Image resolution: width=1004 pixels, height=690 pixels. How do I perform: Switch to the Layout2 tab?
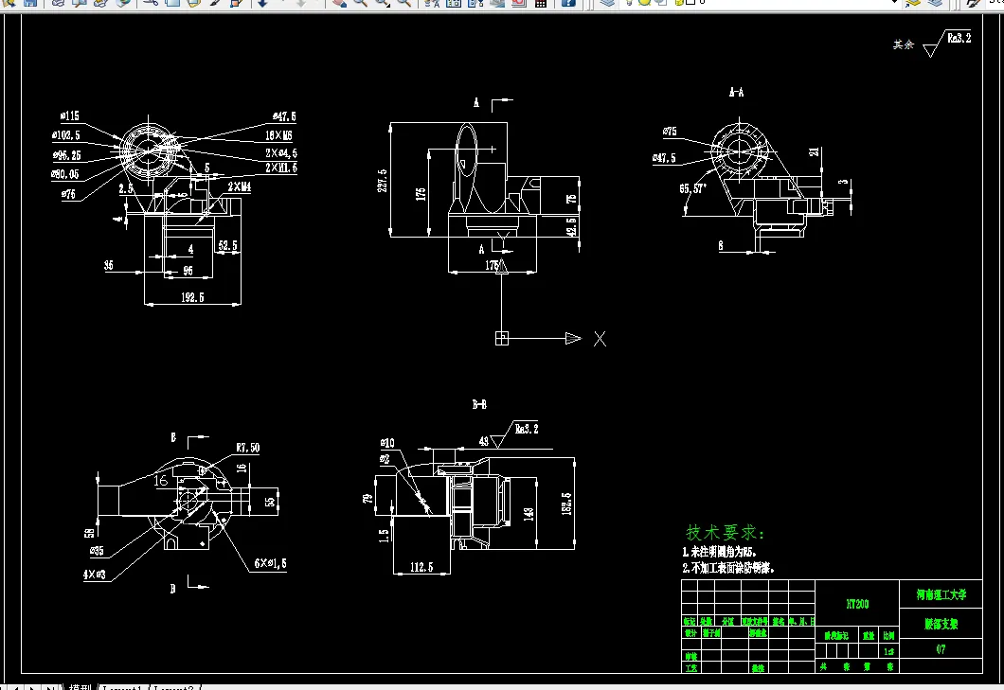tap(174, 687)
